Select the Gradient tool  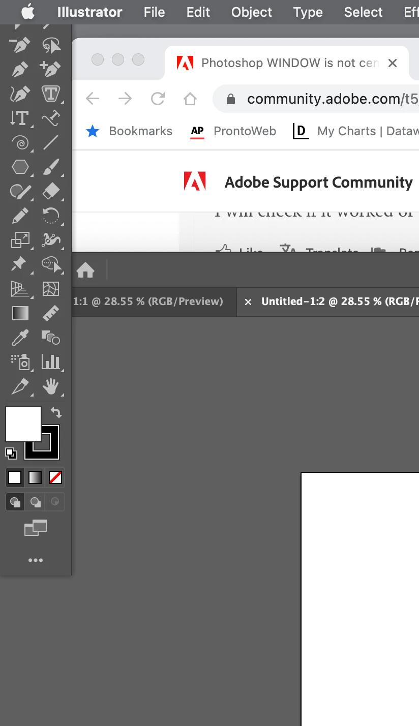(20, 313)
